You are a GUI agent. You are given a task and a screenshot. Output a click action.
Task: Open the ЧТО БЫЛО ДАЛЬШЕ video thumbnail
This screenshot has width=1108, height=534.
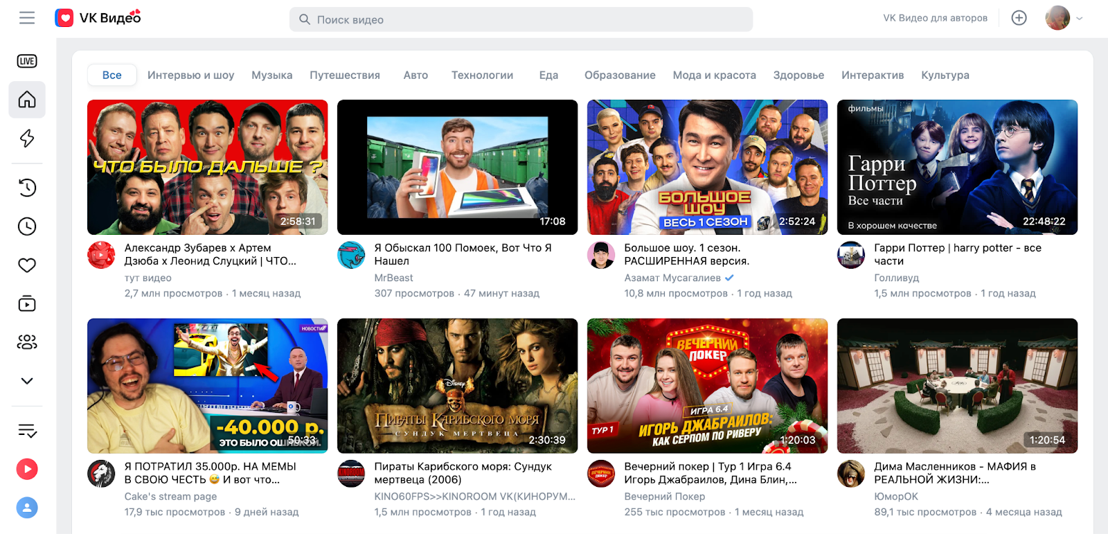click(x=208, y=167)
